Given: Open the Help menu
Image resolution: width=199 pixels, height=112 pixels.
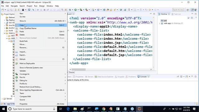Looking at the screenshot, I should [x=57, y=6].
